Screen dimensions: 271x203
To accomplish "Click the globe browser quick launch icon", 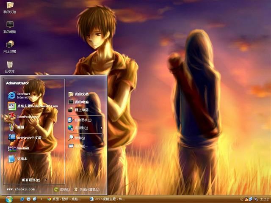I will click(28, 199).
